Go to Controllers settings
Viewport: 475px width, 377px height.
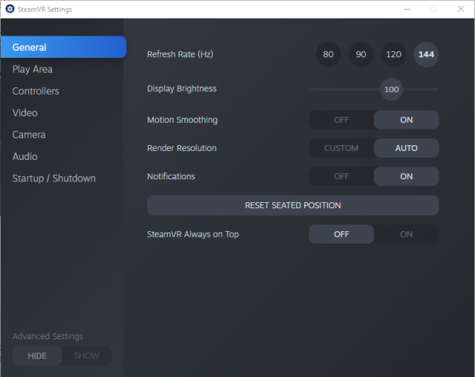[36, 91]
